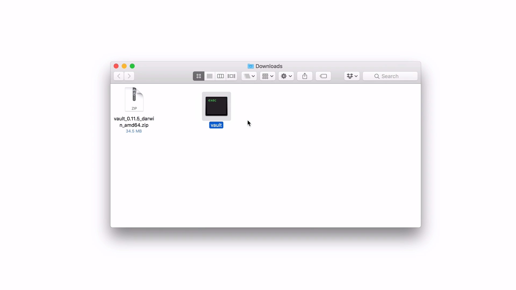
Task: Click the vault file name label
Action: [216, 125]
